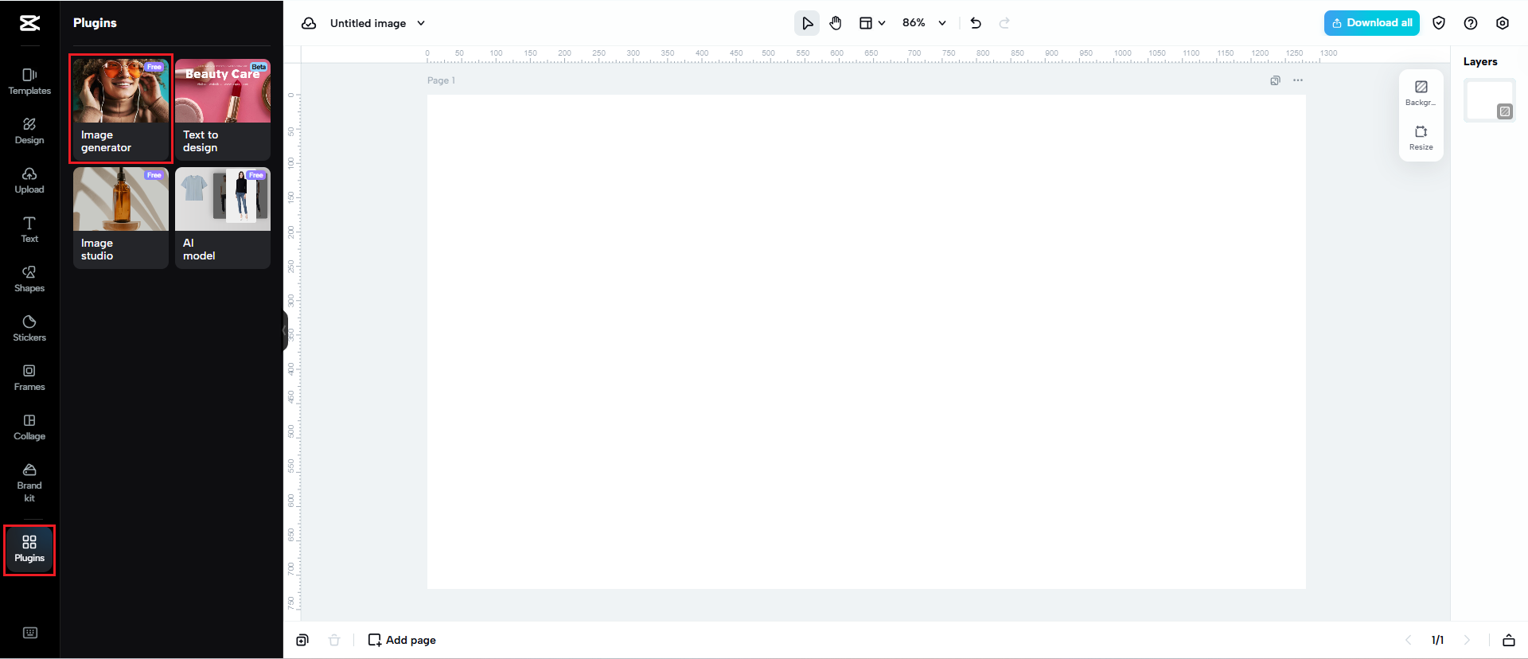Launch the Image generator plugin
Screen dimensions: 1528x659
(121, 109)
